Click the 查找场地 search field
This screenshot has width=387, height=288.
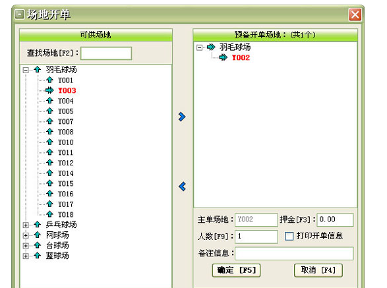pyautogui.click(x=106, y=53)
